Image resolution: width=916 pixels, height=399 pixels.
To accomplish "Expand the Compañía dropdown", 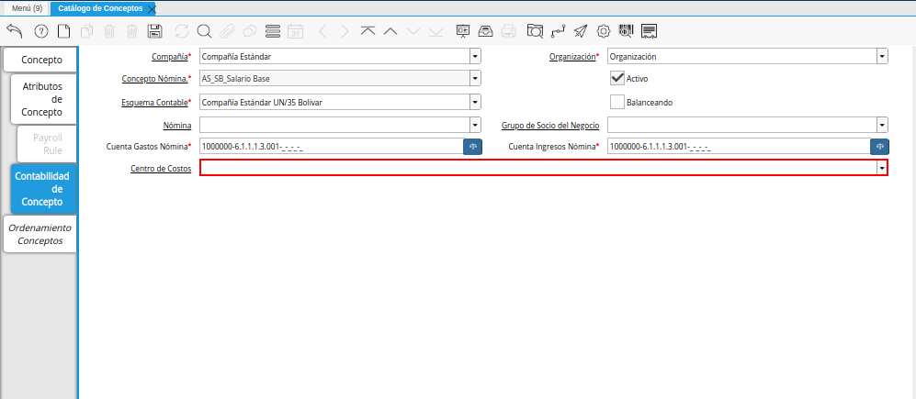I will [x=476, y=57].
